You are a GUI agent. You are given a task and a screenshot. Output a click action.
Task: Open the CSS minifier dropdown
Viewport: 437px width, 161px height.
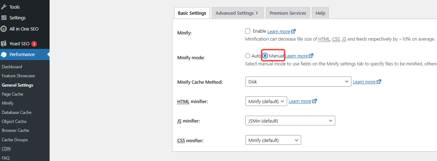click(273, 140)
